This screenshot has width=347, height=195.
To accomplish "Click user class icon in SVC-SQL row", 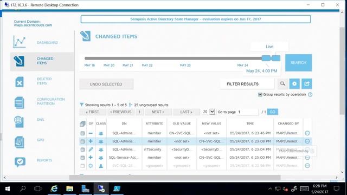I will pyautogui.click(x=101, y=166).
